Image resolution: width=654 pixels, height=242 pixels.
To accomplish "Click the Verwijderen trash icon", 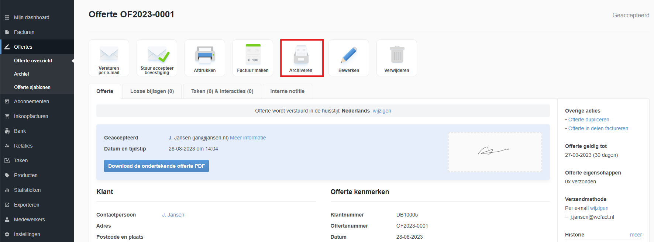I will click(x=397, y=55).
